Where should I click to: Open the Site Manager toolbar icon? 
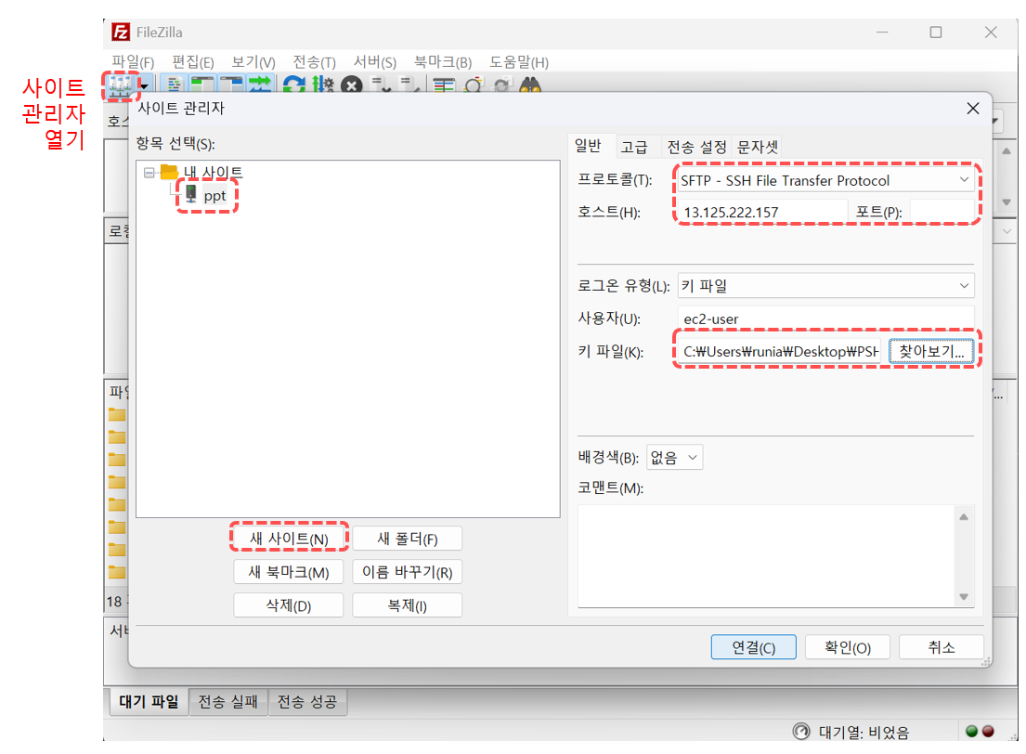click(121, 84)
